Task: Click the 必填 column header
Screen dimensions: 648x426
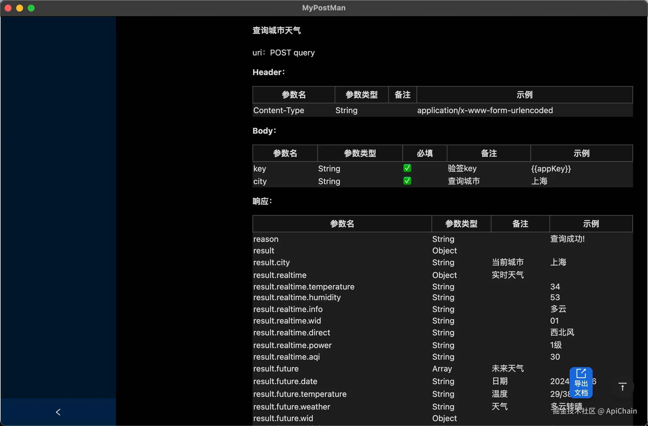Action: pos(425,153)
